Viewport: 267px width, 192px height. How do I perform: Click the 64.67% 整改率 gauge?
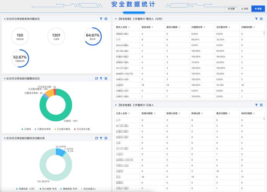92,36
